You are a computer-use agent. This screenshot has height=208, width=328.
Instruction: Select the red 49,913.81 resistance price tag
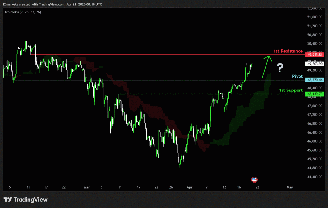[315, 55]
